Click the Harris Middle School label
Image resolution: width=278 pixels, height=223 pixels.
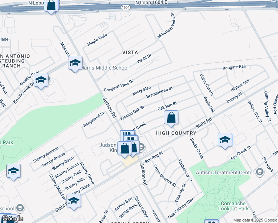point(105,68)
